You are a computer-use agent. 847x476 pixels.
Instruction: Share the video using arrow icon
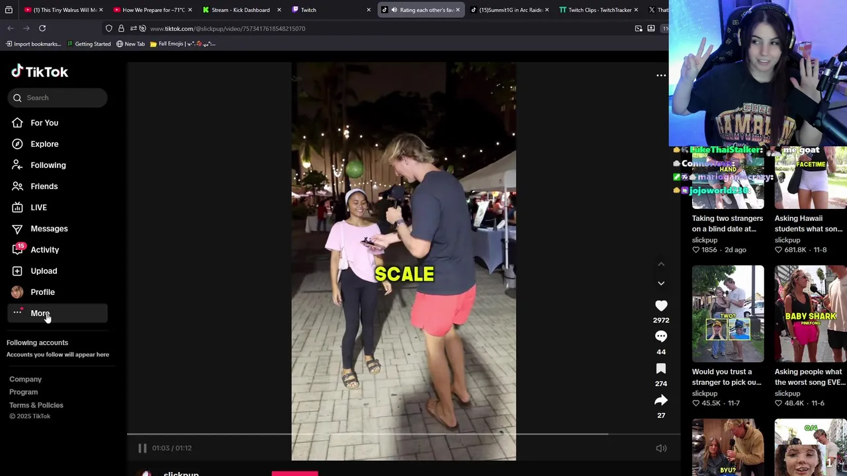pyautogui.click(x=661, y=400)
